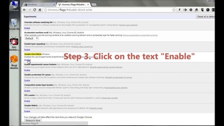The width and height of the screenshot is (224, 126).
Task: Open the Computer desktop icon
Action: (x=14, y=6)
